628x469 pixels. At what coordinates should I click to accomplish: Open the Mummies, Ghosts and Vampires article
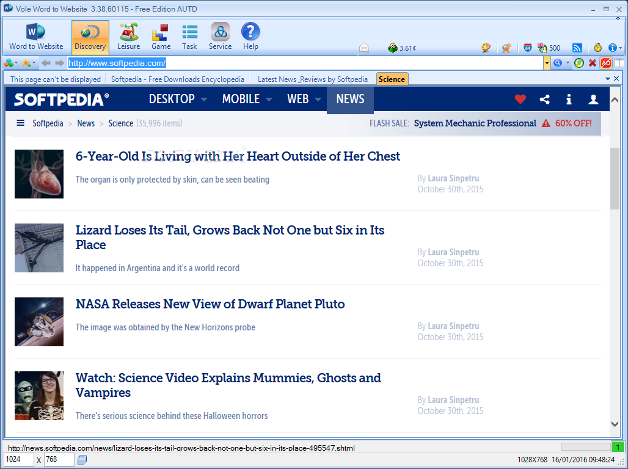228,385
